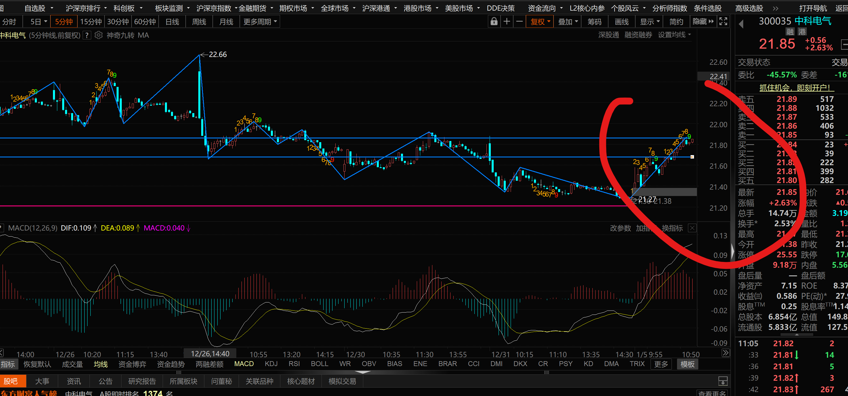Click the lock icon in chart toolbar

(x=494, y=22)
